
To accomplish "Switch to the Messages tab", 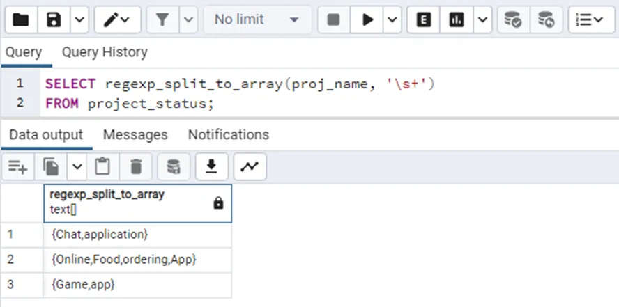I will tap(135, 134).
